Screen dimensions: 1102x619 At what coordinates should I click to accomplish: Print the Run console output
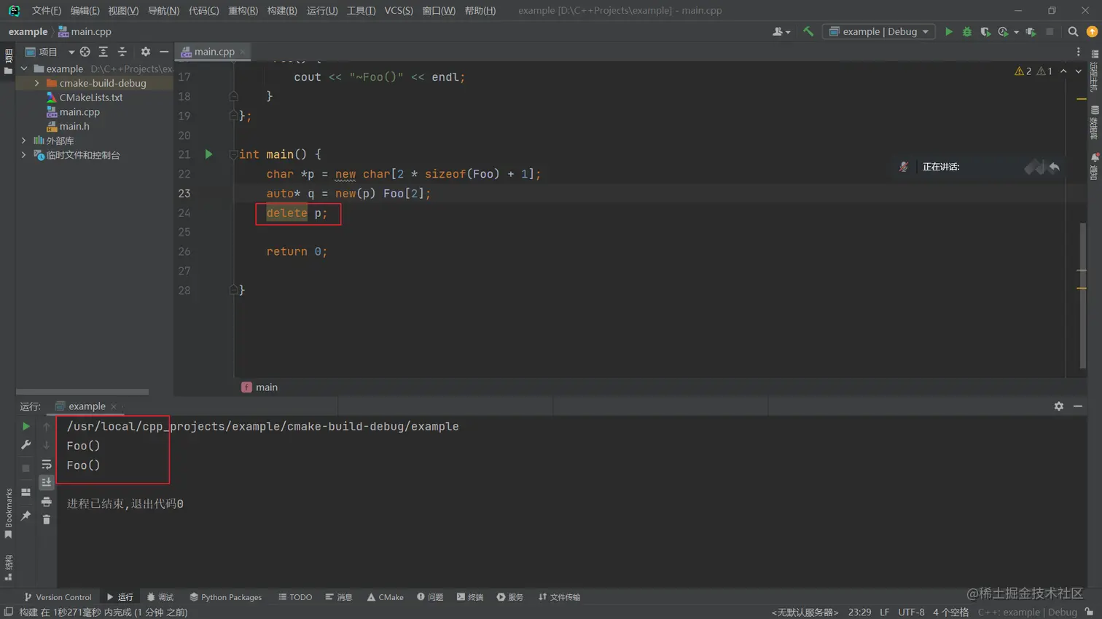[x=47, y=502]
